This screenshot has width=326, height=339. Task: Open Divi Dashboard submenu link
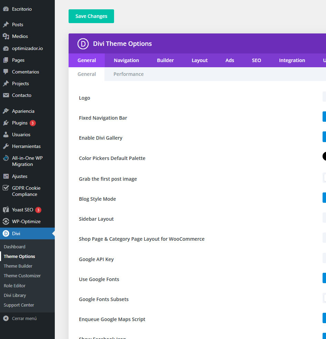[x=14, y=247]
